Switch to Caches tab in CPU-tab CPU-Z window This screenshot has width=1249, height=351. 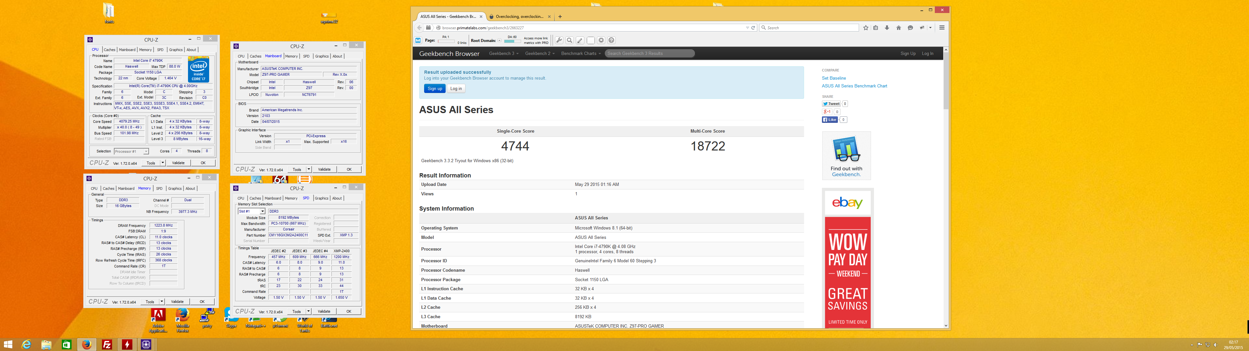click(110, 50)
